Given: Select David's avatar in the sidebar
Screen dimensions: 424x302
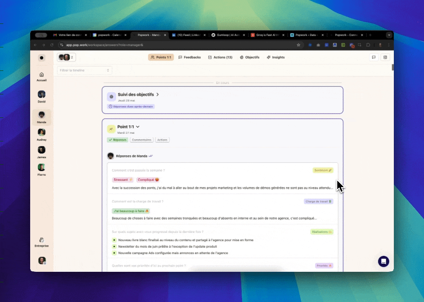Looking at the screenshot, I should tap(41, 94).
